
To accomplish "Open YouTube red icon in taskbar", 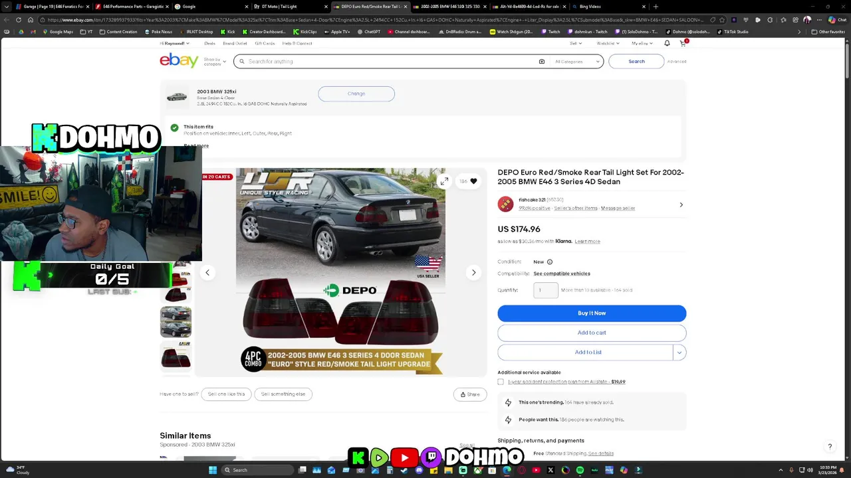I will click(536, 470).
